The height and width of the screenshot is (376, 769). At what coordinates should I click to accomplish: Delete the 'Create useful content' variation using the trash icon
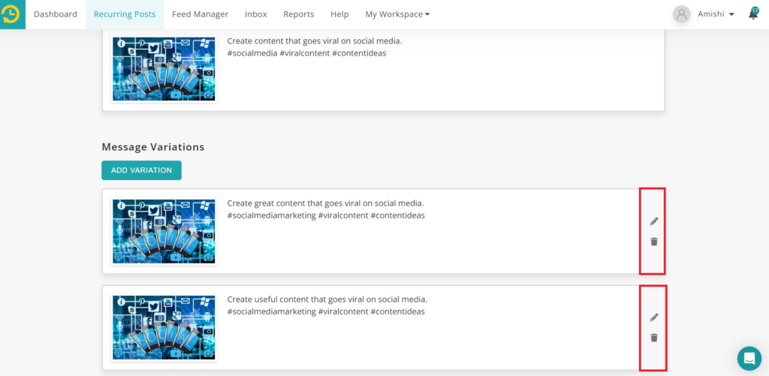click(654, 338)
